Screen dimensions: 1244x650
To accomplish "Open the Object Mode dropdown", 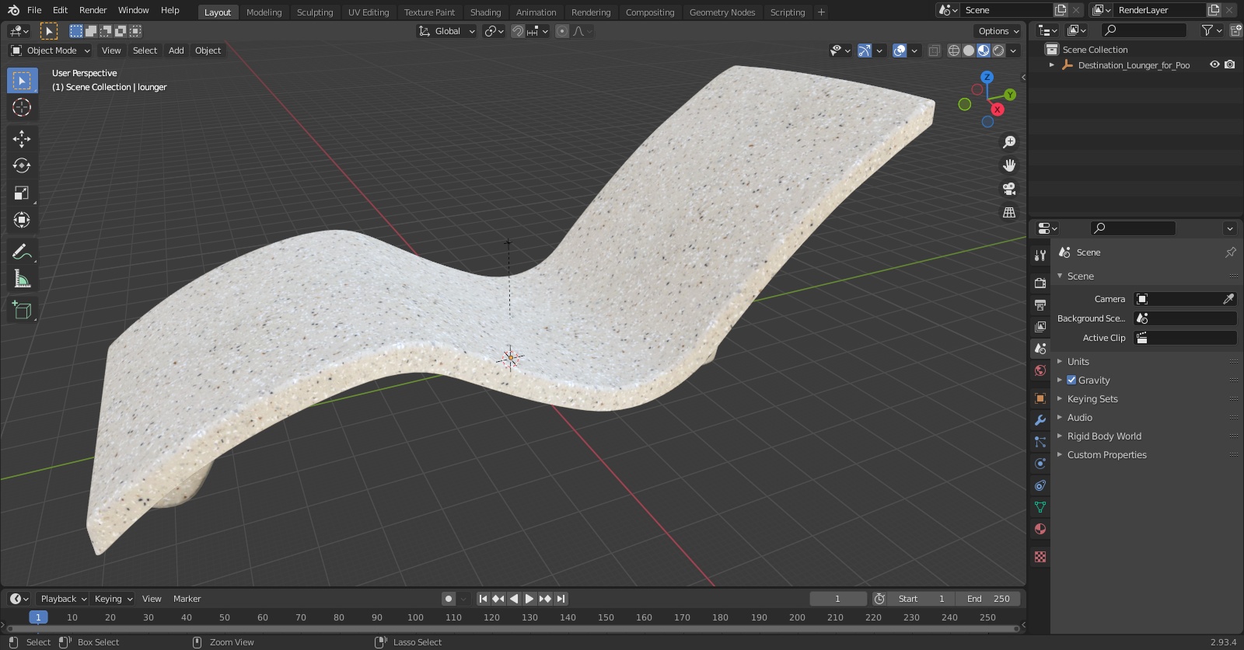I will coord(50,50).
